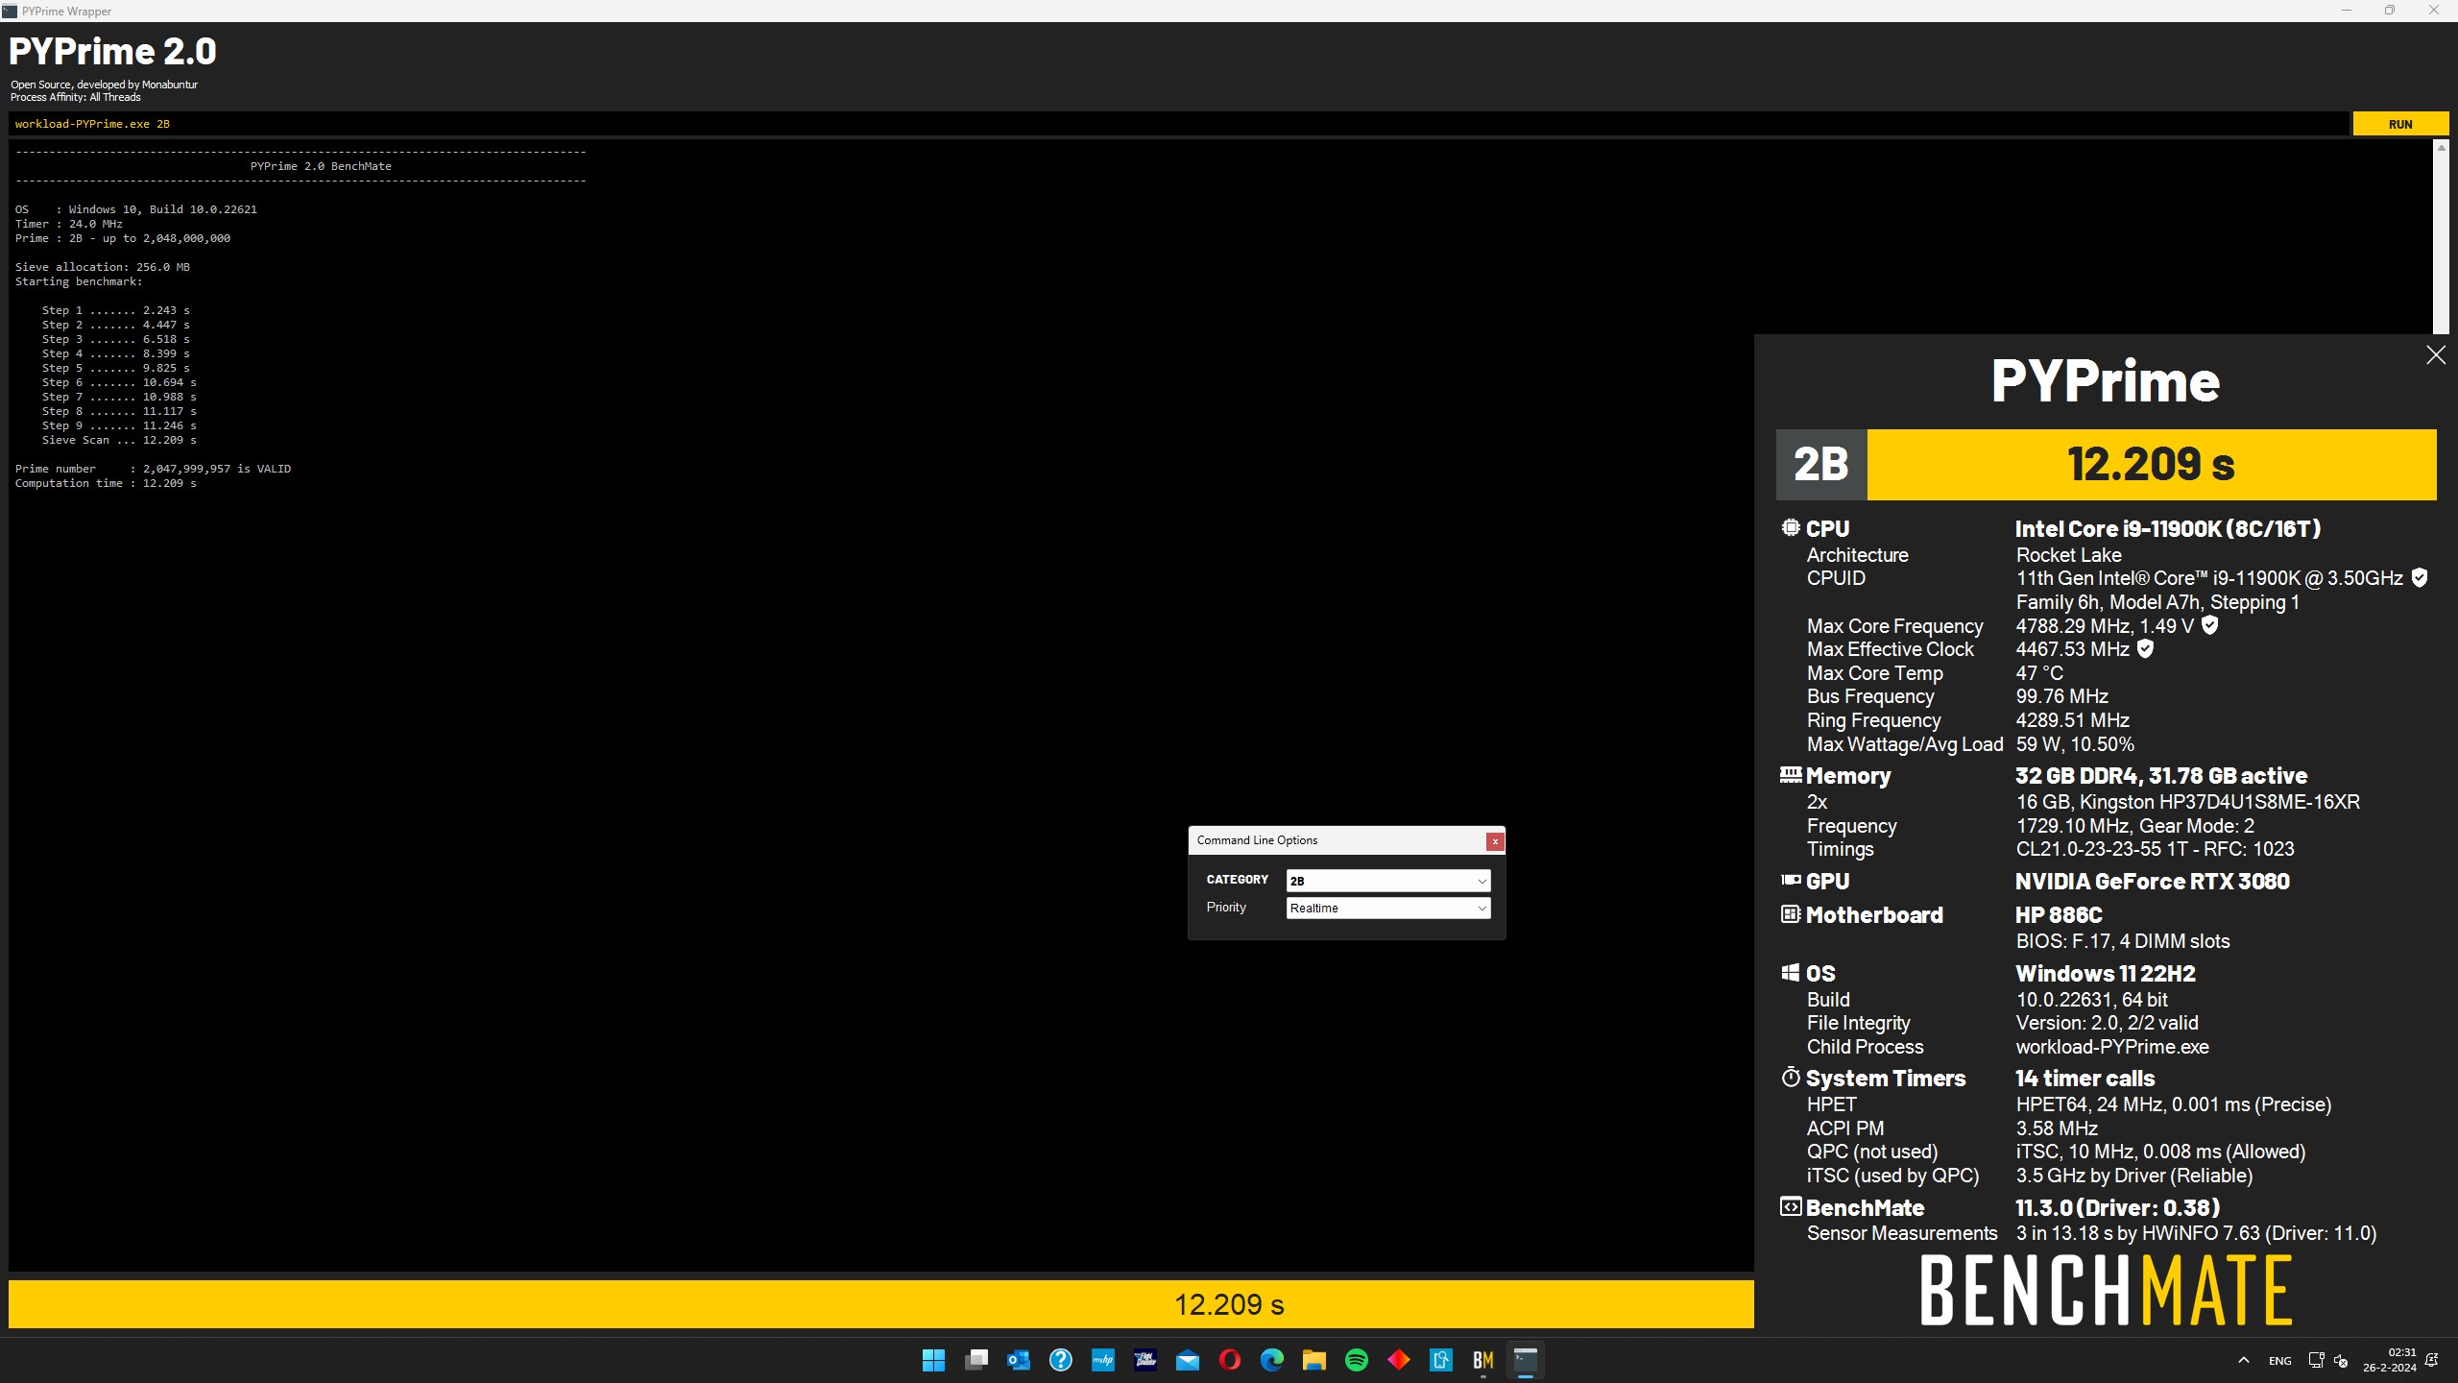Open network status in system tray

click(x=2316, y=1360)
